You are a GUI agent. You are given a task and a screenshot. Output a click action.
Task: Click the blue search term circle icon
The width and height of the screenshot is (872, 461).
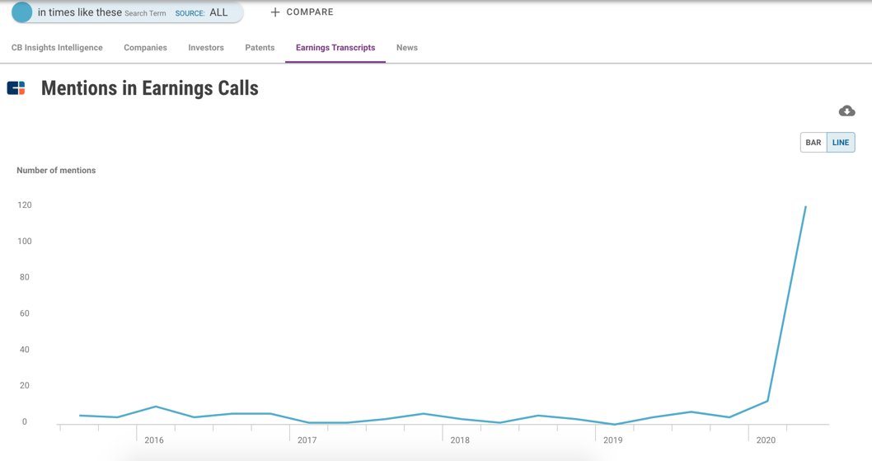click(22, 12)
